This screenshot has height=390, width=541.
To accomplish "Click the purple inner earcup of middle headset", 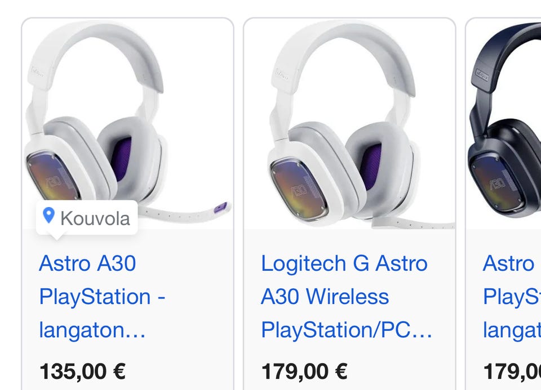I will pos(369,163).
